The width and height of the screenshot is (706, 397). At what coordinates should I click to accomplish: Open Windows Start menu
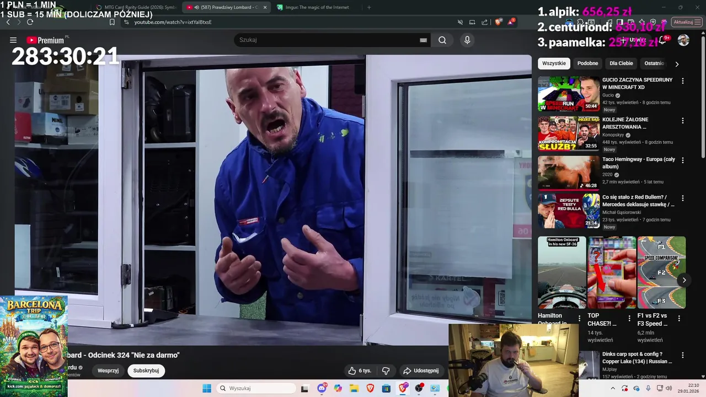207,388
